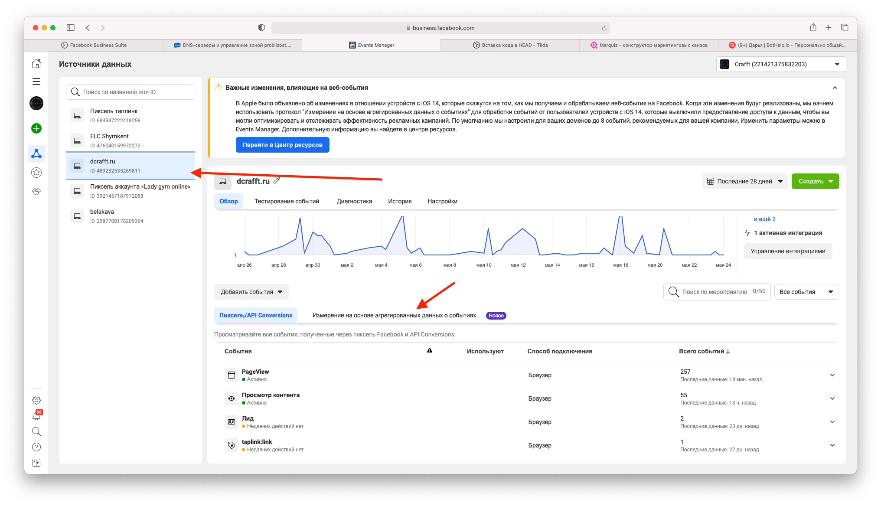This screenshot has height=506, width=881.
Task: Open aggregated event measurement tab
Action: pos(394,315)
